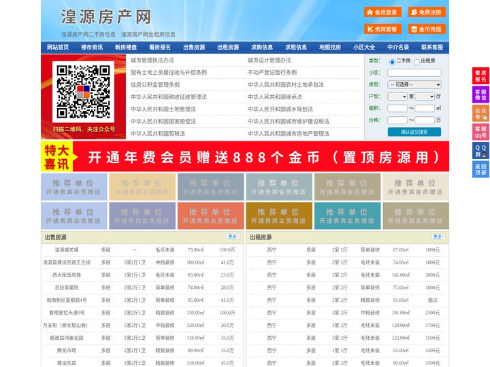Open the 不动产登记暂行条例 link
490x367 pixels.
click(x=272, y=73)
